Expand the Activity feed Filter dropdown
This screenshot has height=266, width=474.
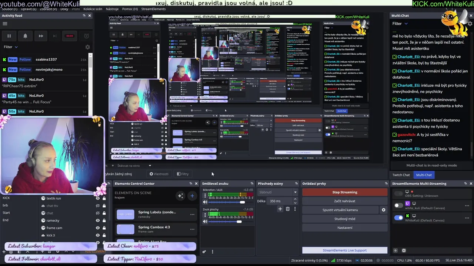[x=11, y=47]
